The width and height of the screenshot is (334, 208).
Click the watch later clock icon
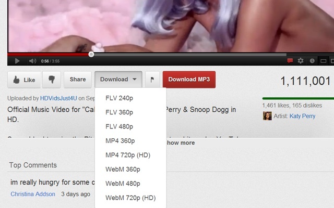coord(312,61)
